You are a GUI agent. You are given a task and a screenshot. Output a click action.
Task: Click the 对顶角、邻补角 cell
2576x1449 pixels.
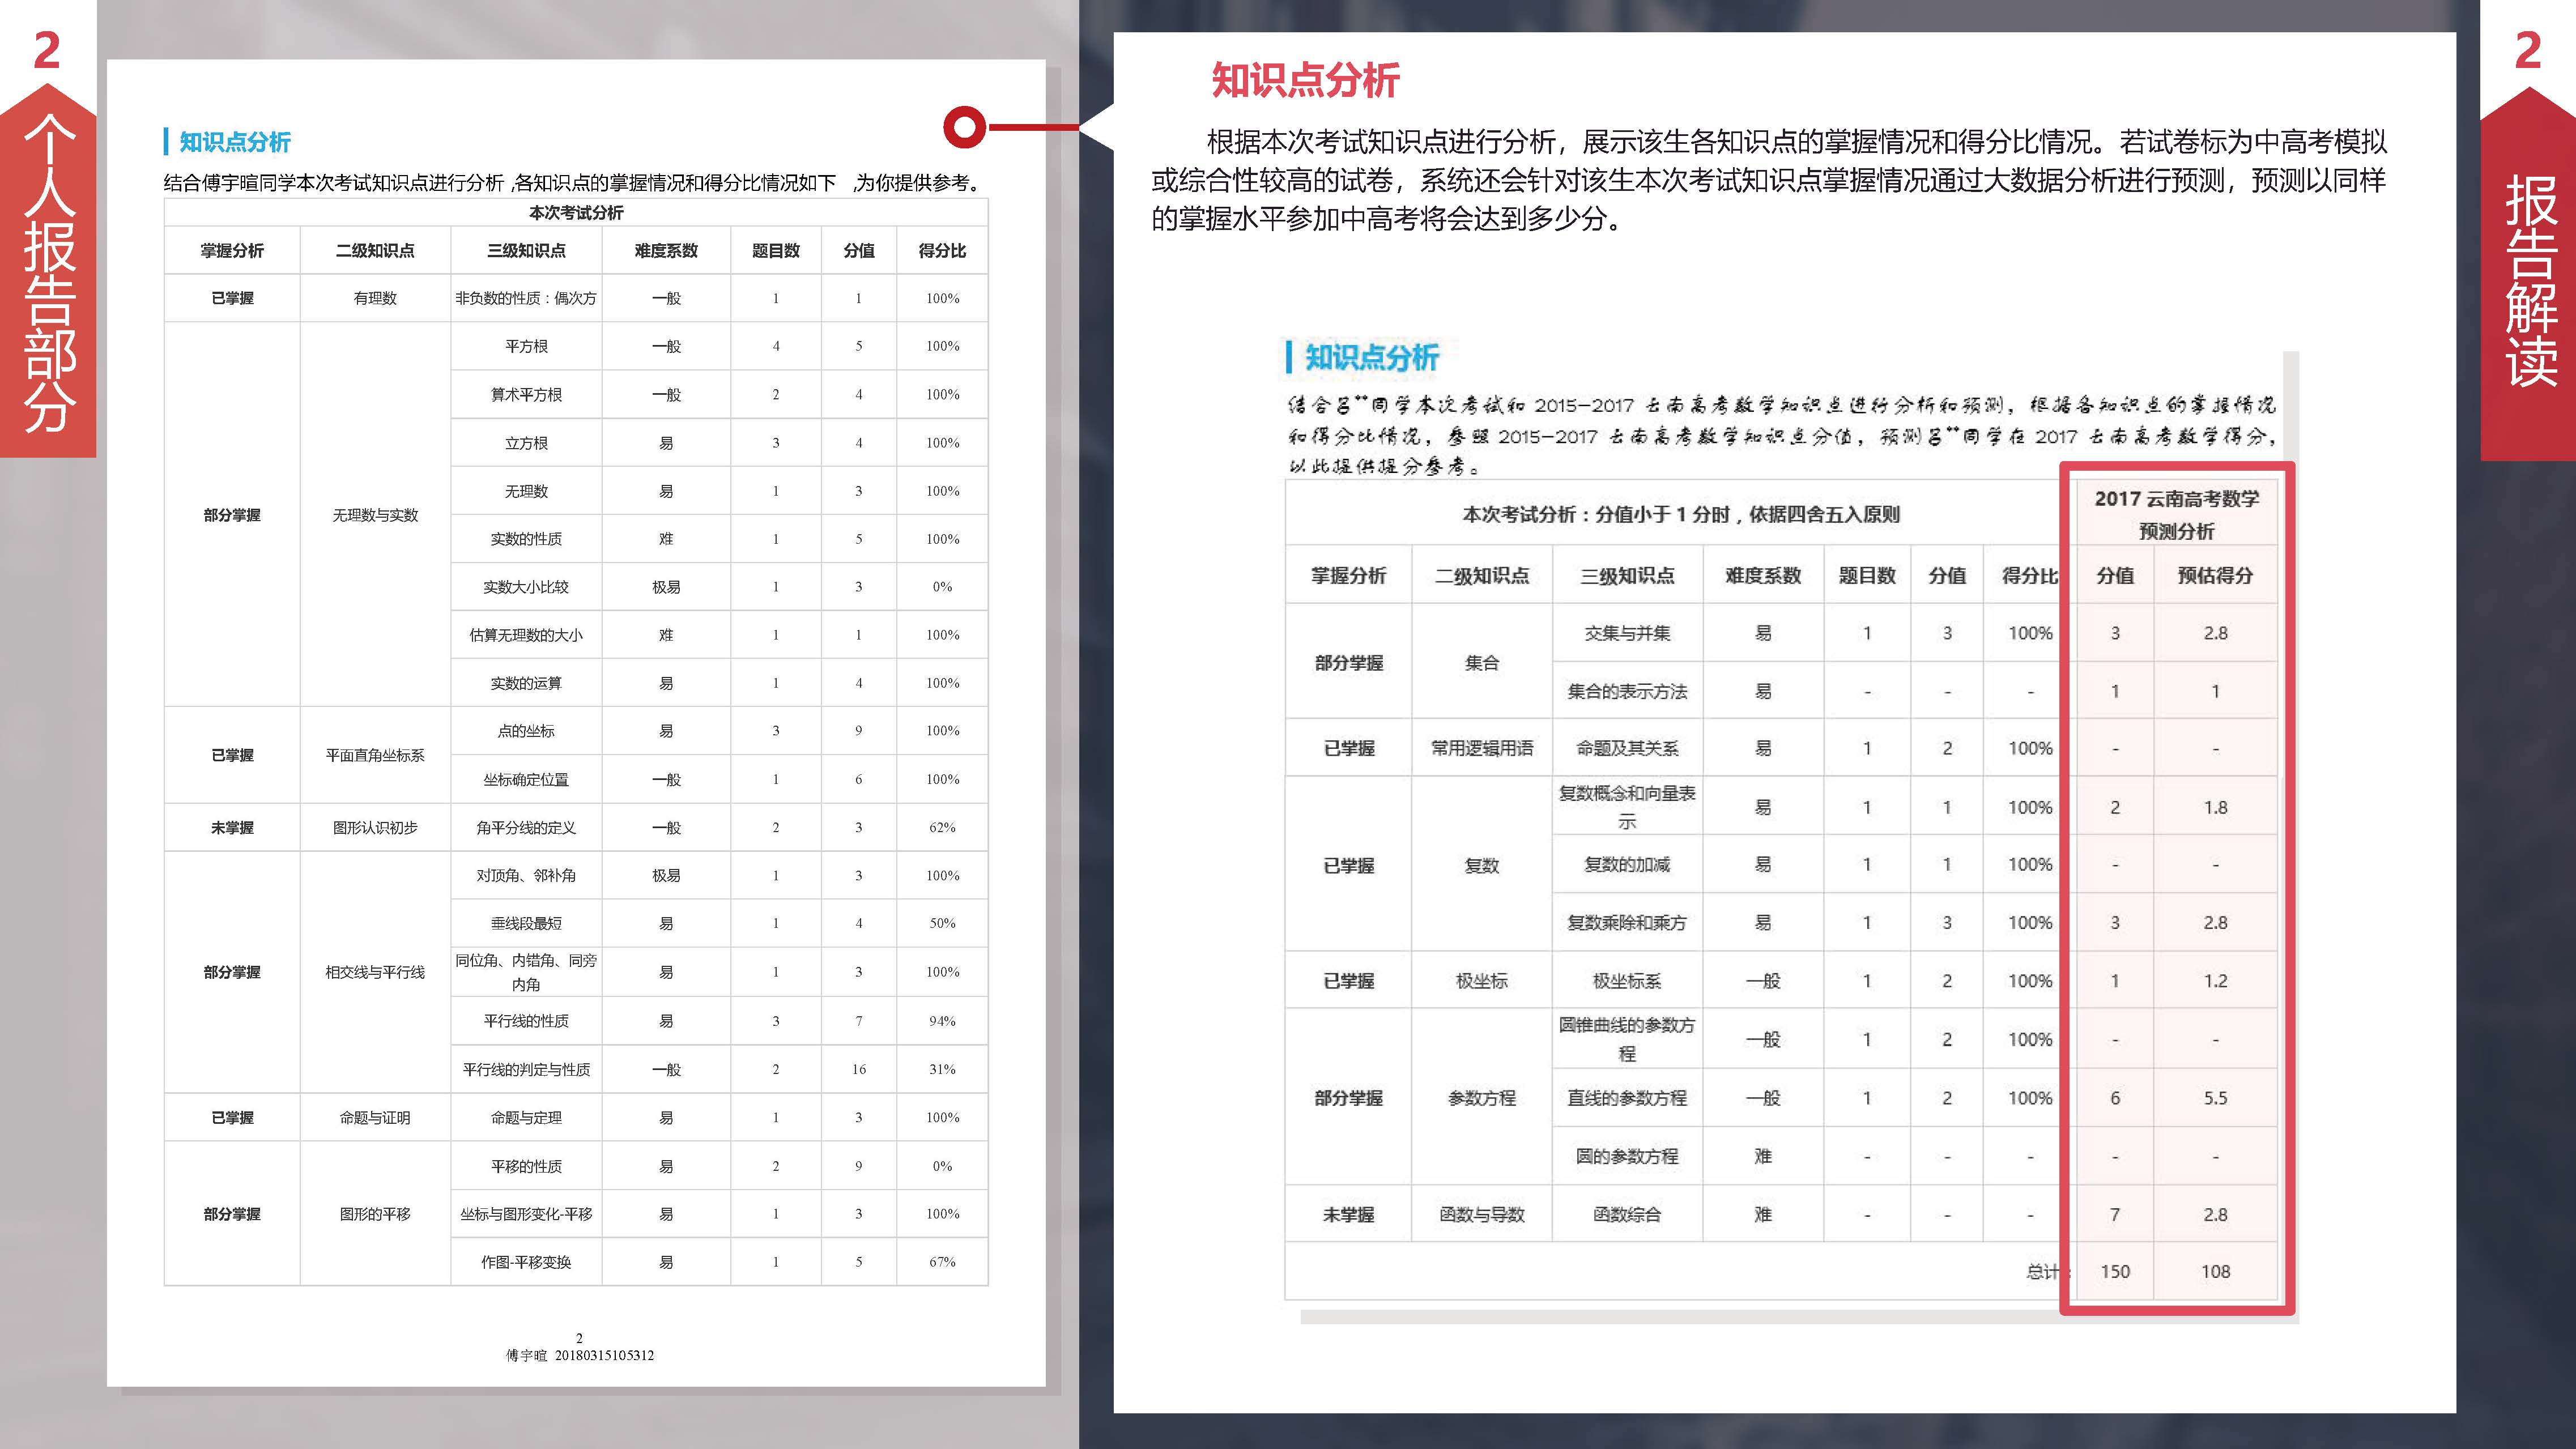(x=526, y=876)
